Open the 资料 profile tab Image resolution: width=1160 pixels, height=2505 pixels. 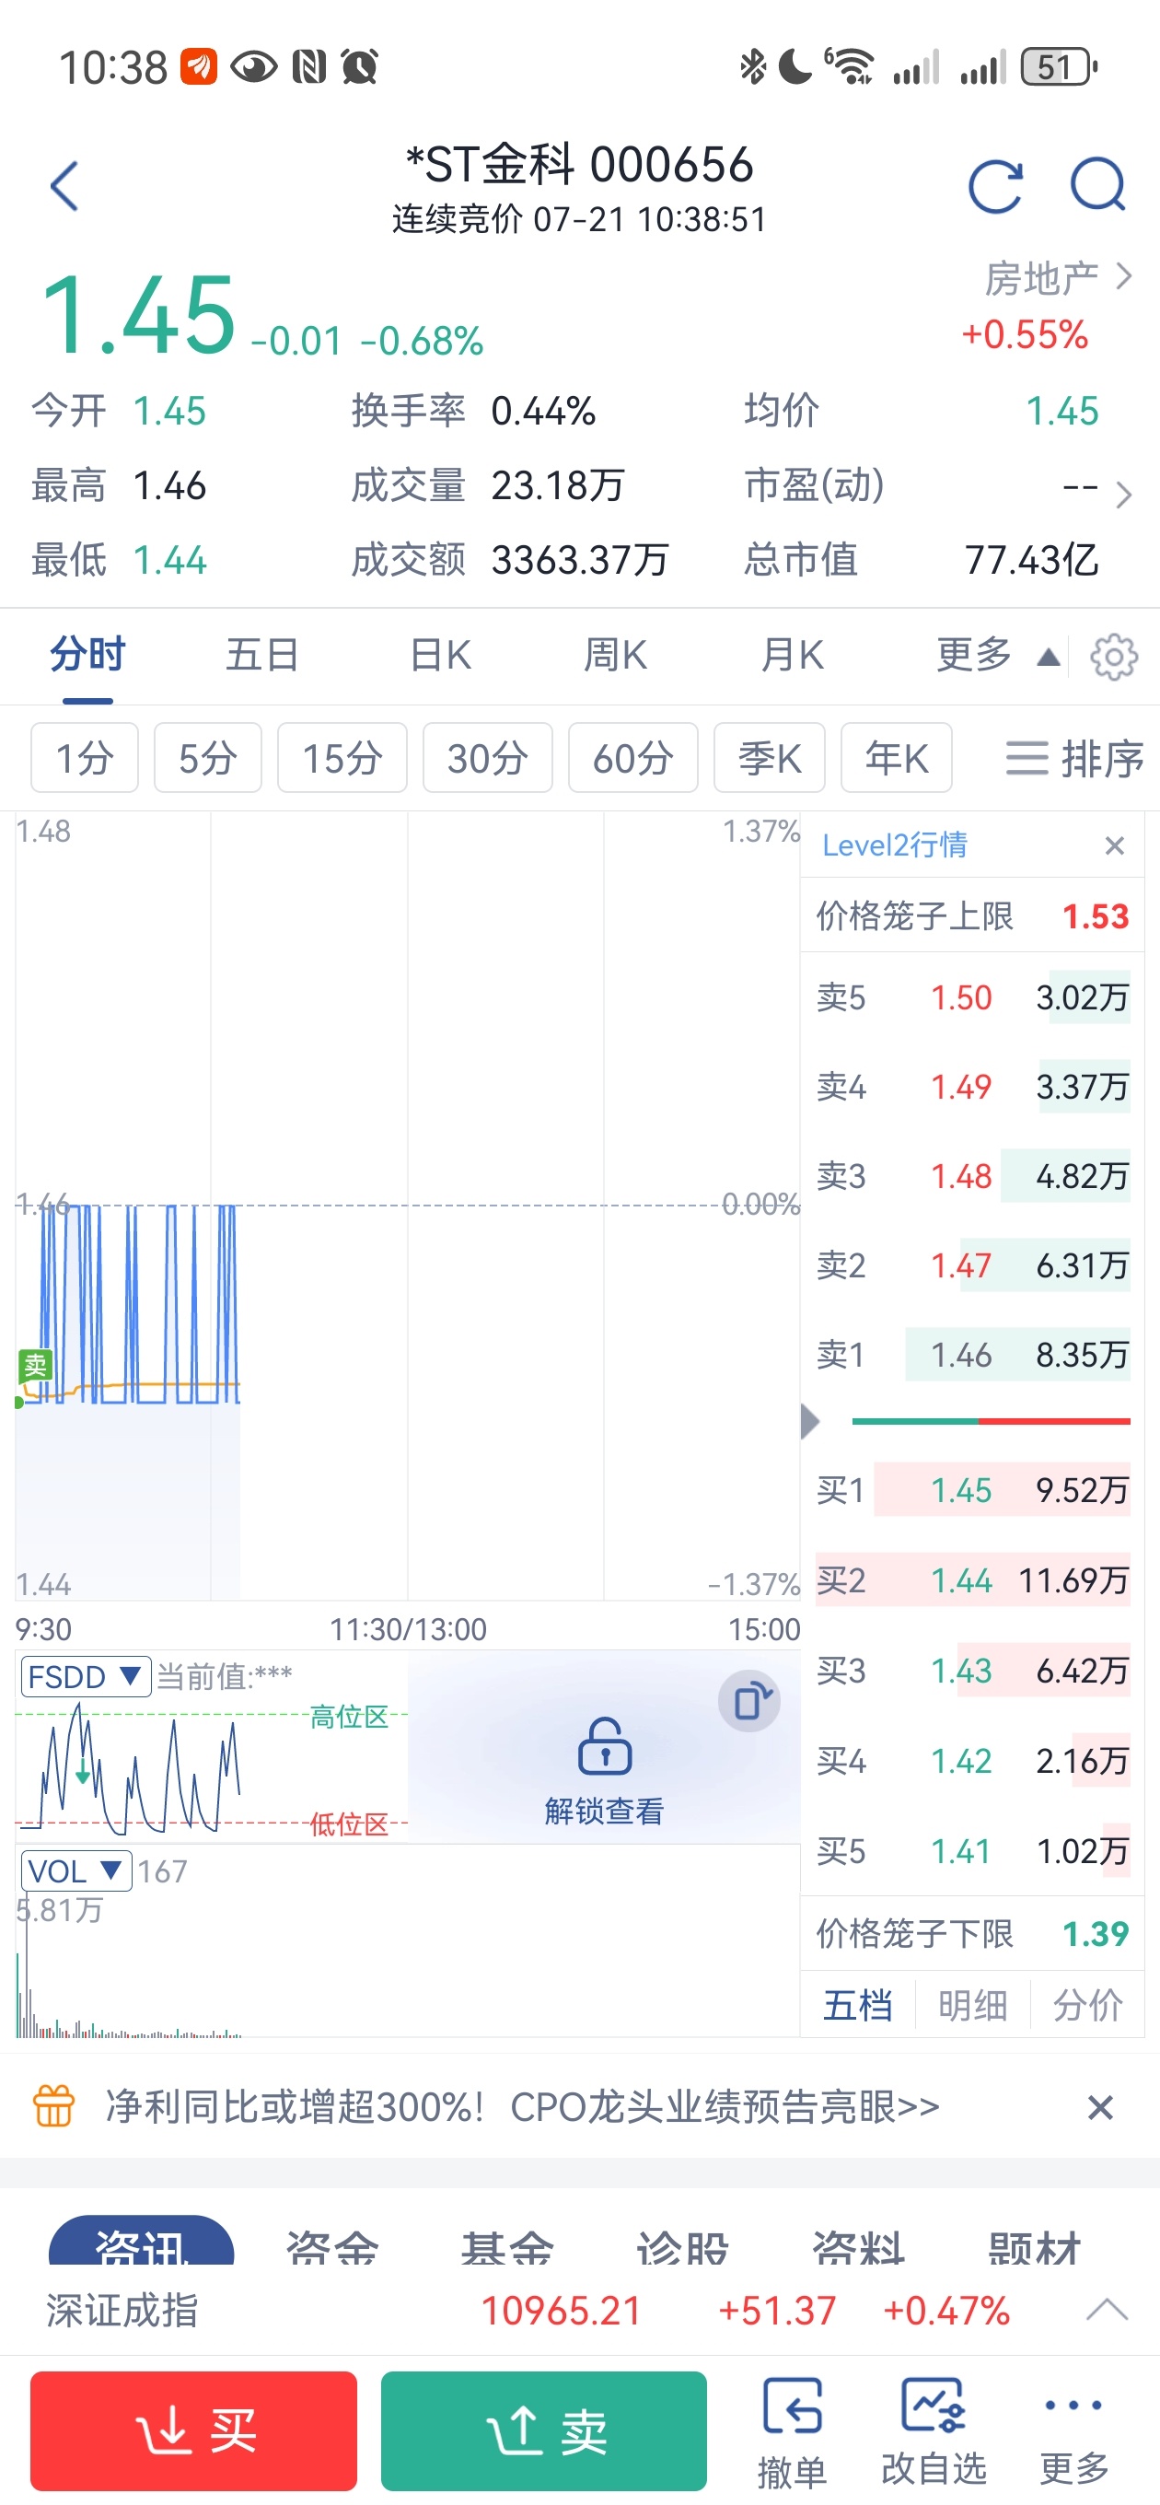coord(859,2246)
